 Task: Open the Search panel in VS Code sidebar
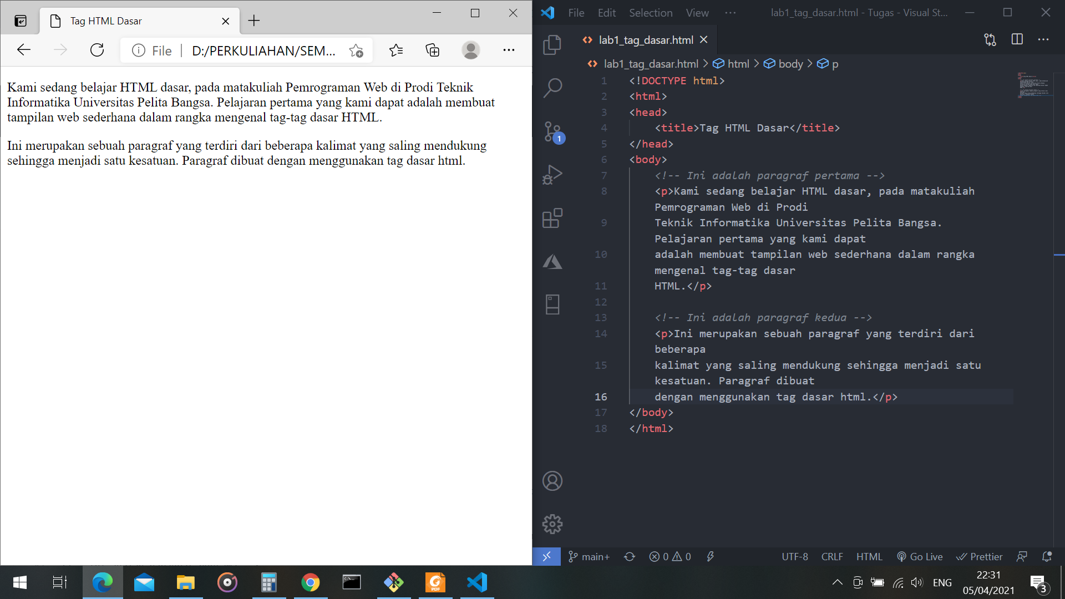[x=552, y=88]
